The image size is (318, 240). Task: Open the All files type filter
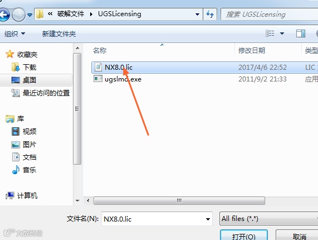pos(269,219)
